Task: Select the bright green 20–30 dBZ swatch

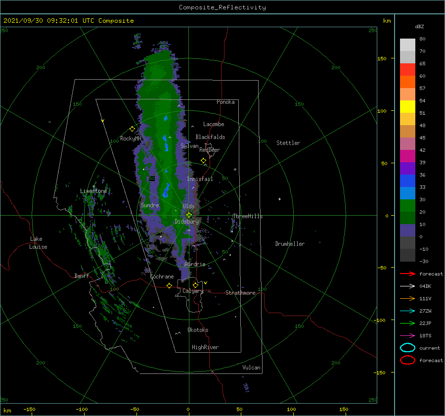Action: 407,205
